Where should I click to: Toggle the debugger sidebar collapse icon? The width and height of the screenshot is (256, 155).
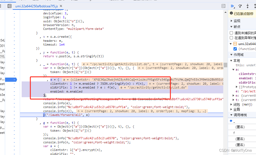coord(223,6)
